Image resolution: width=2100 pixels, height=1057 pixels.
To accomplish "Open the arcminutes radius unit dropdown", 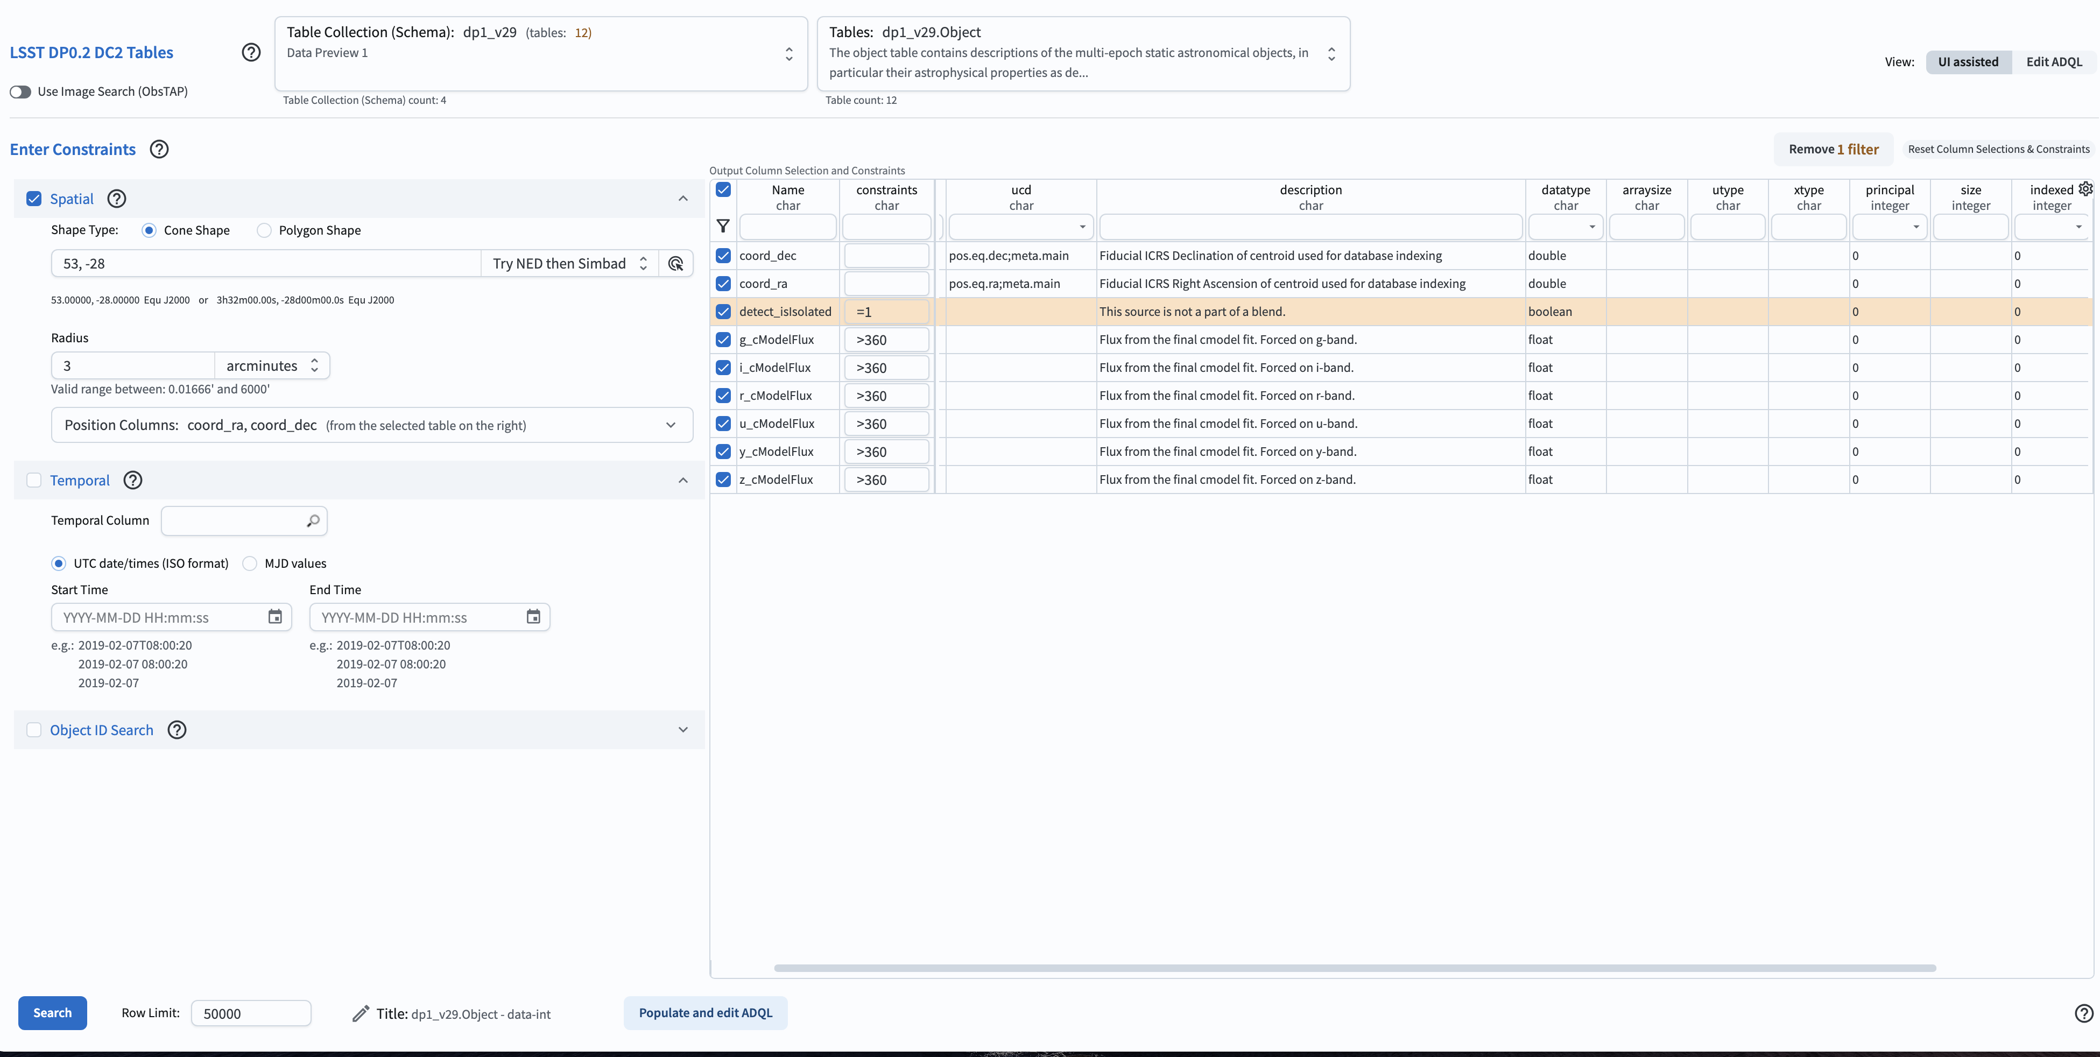I will [x=272, y=366].
